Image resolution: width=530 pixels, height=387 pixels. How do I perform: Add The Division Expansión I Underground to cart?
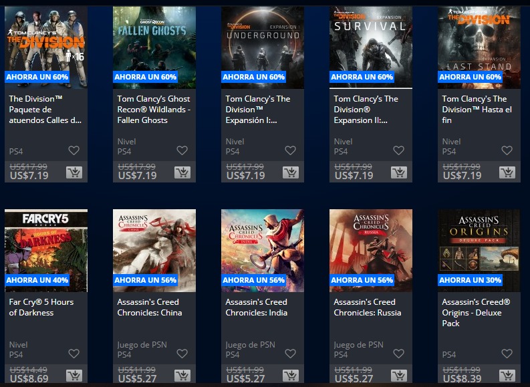coord(291,172)
